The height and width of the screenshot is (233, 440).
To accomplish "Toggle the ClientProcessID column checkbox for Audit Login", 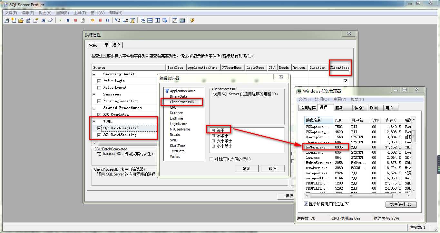I will (346, 81).
